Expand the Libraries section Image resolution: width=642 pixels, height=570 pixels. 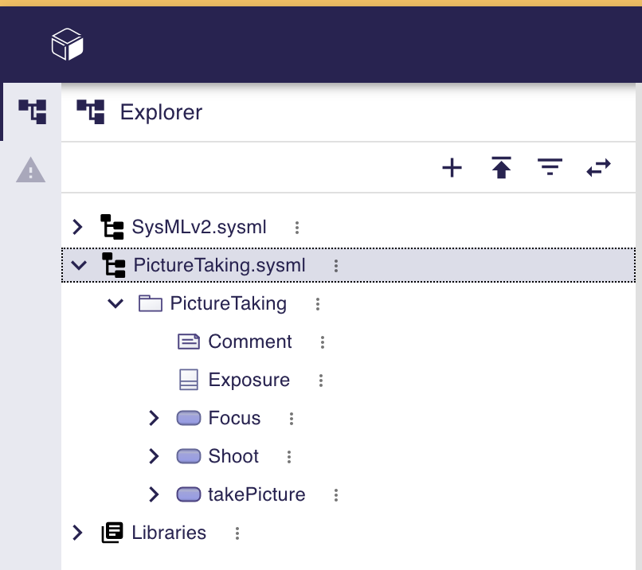76,533
